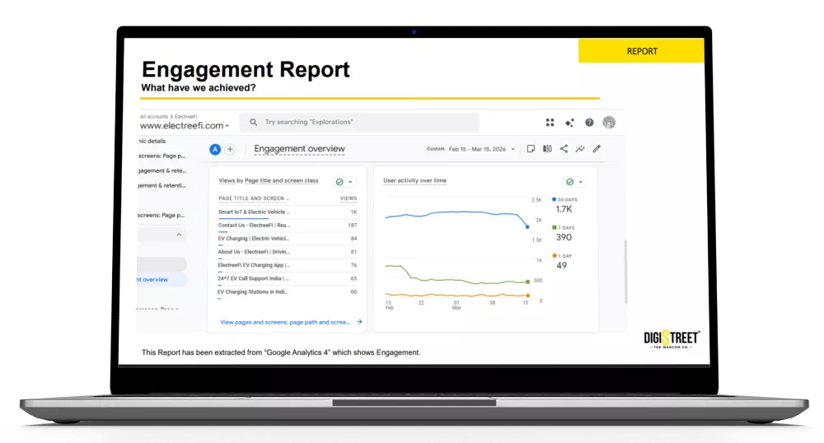
Task: Select the overview item in sidebar
Action: pyautogui.click(x=161, y=280)
